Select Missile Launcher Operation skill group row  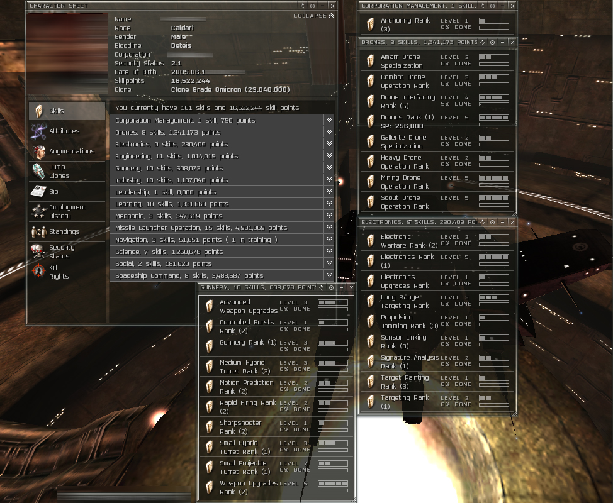[x=222, y=228]
